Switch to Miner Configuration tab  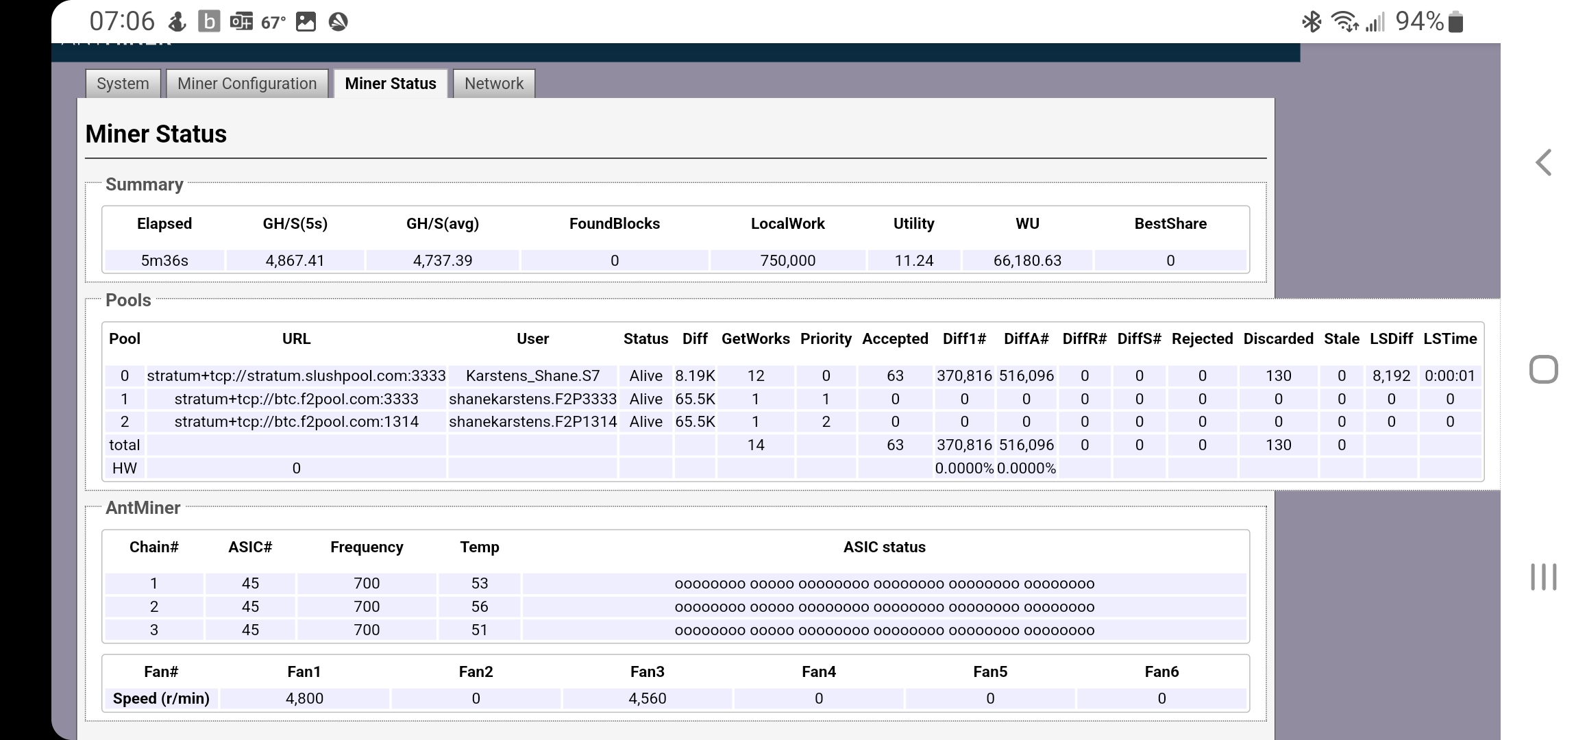[247, 84]
